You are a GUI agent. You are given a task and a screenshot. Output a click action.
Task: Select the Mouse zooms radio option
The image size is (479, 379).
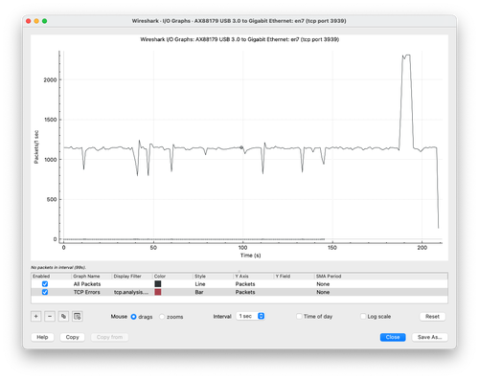pyautogui.click(x=162, y=317)
